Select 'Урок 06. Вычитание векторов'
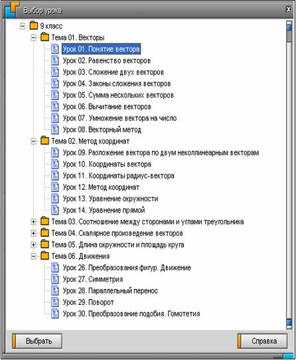The height and width of the screenshot is (360, 296). [107, 106]
